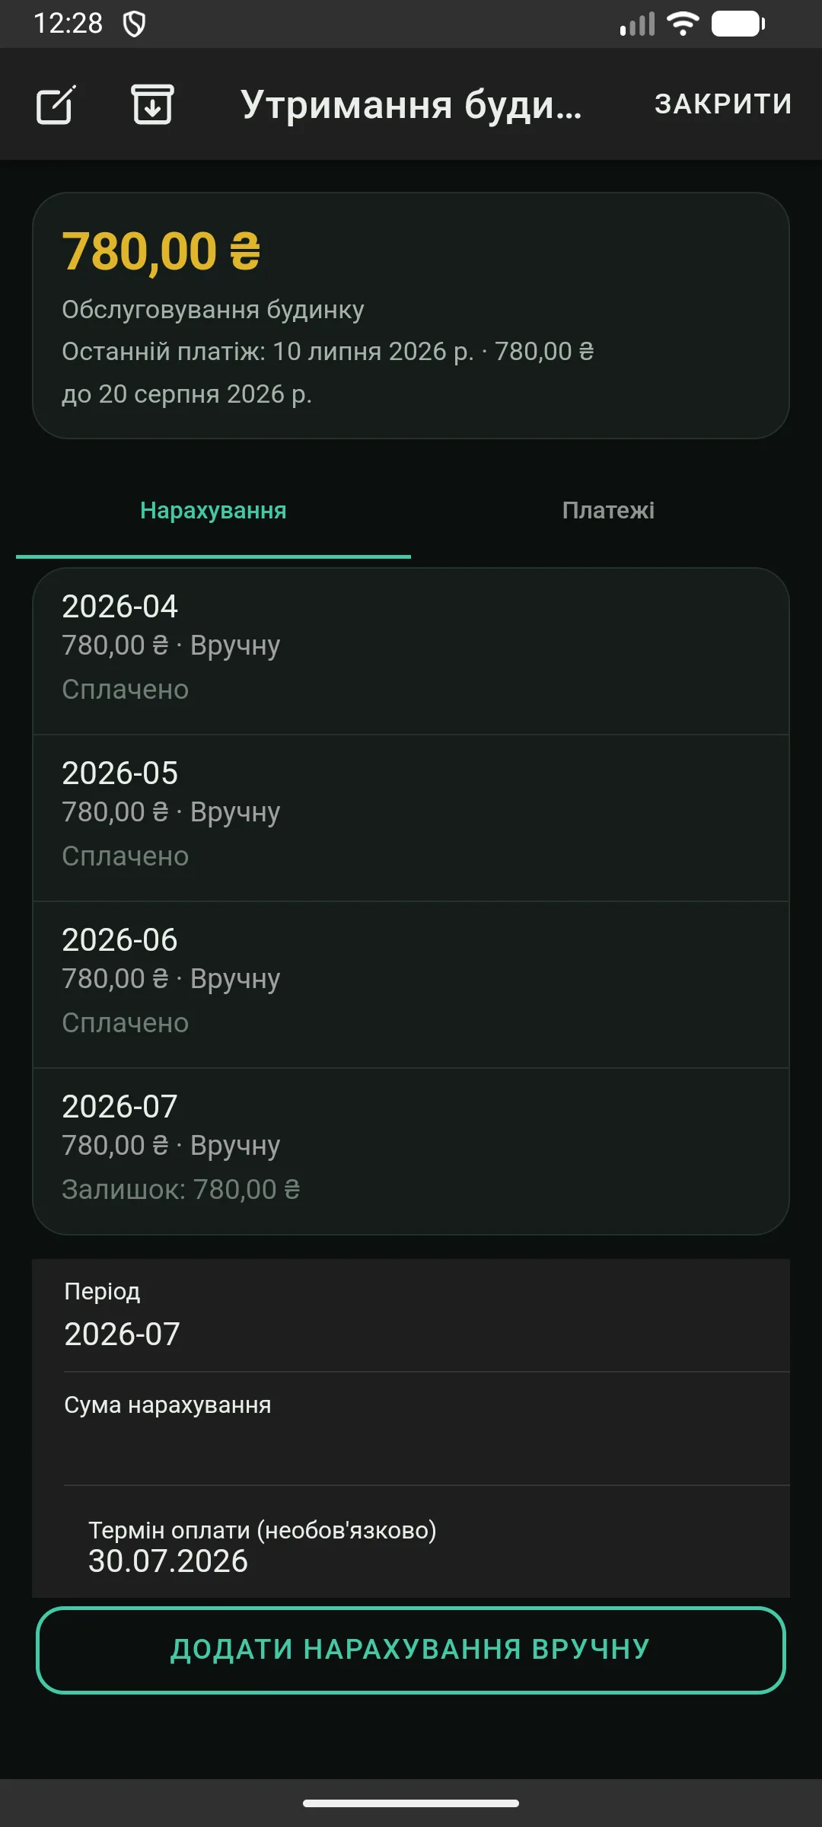Tap the 780,00 ₴ summary card
The width and height of the screenshot is (822, 1827).
[x=411, y=315]
